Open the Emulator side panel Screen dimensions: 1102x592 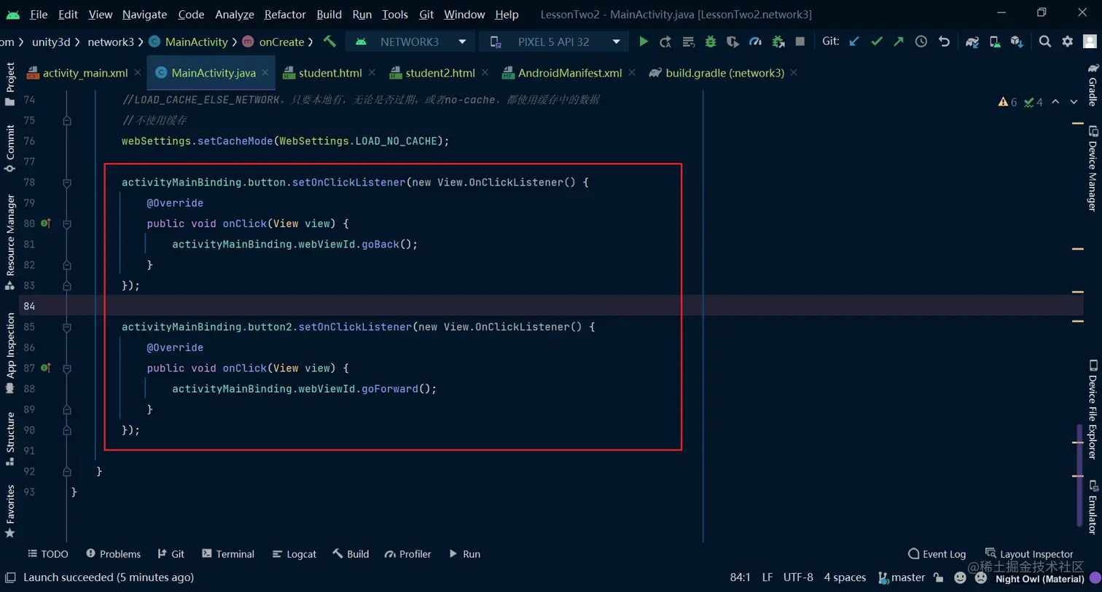(x=1093, y=507)
